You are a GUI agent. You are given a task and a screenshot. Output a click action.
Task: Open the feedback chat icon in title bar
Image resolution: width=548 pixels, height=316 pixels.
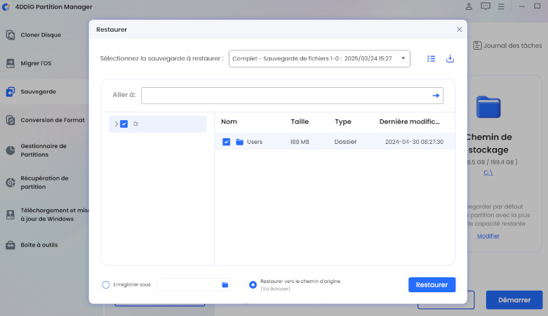coord(486,6)
